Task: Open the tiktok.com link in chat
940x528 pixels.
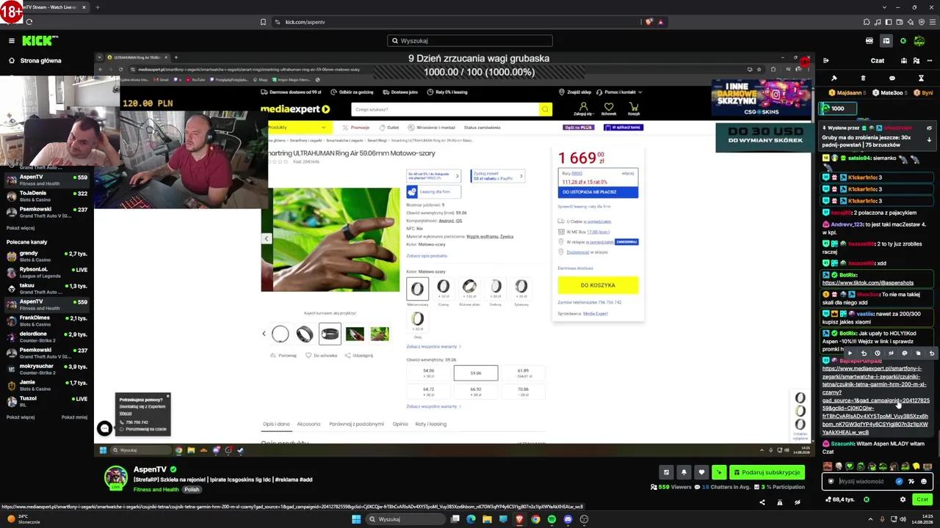Action: point(868,283)
